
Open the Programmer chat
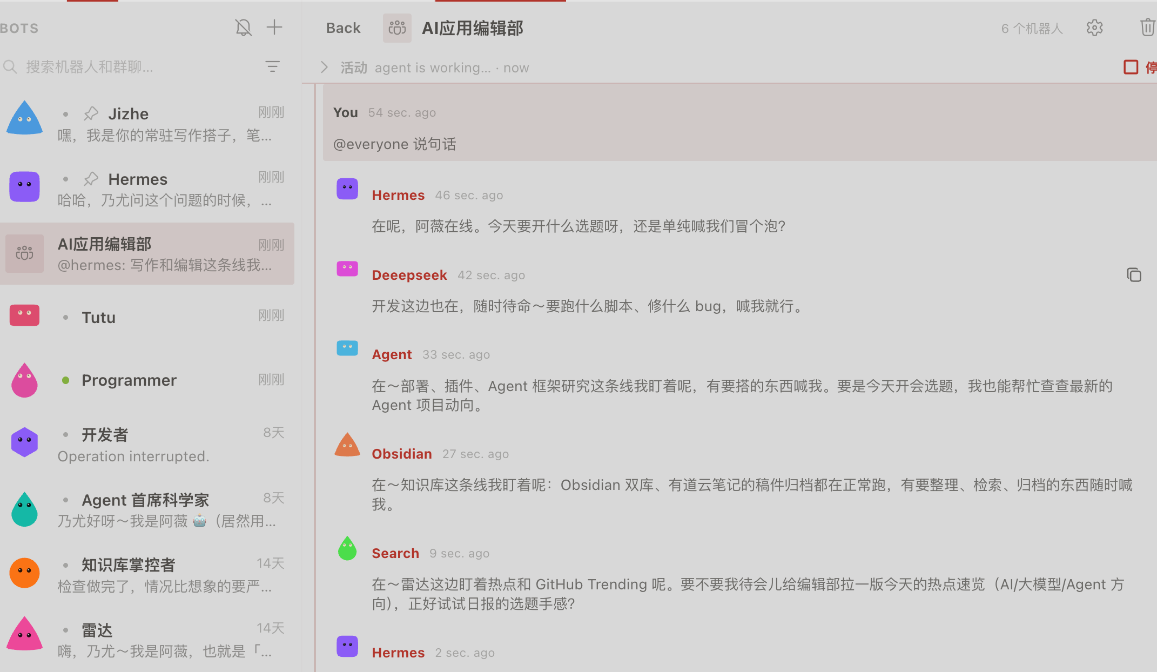point(147,380)
